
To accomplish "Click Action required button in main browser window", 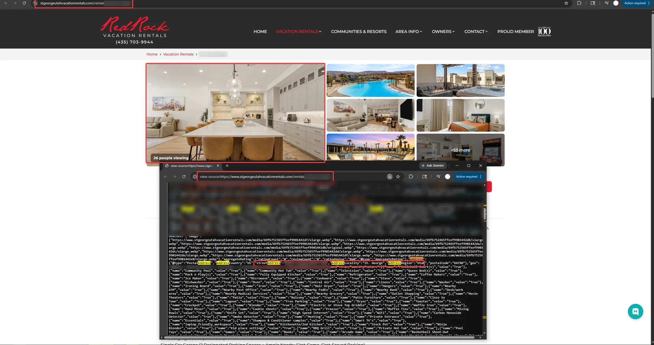I will pos(637,3).
